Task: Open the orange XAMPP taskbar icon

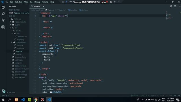Action: [16, 99]
